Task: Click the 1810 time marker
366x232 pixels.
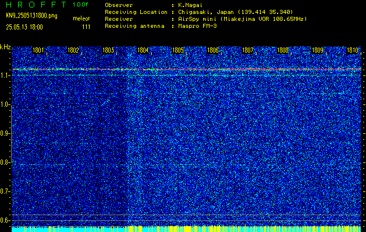Action: point(353,50)
